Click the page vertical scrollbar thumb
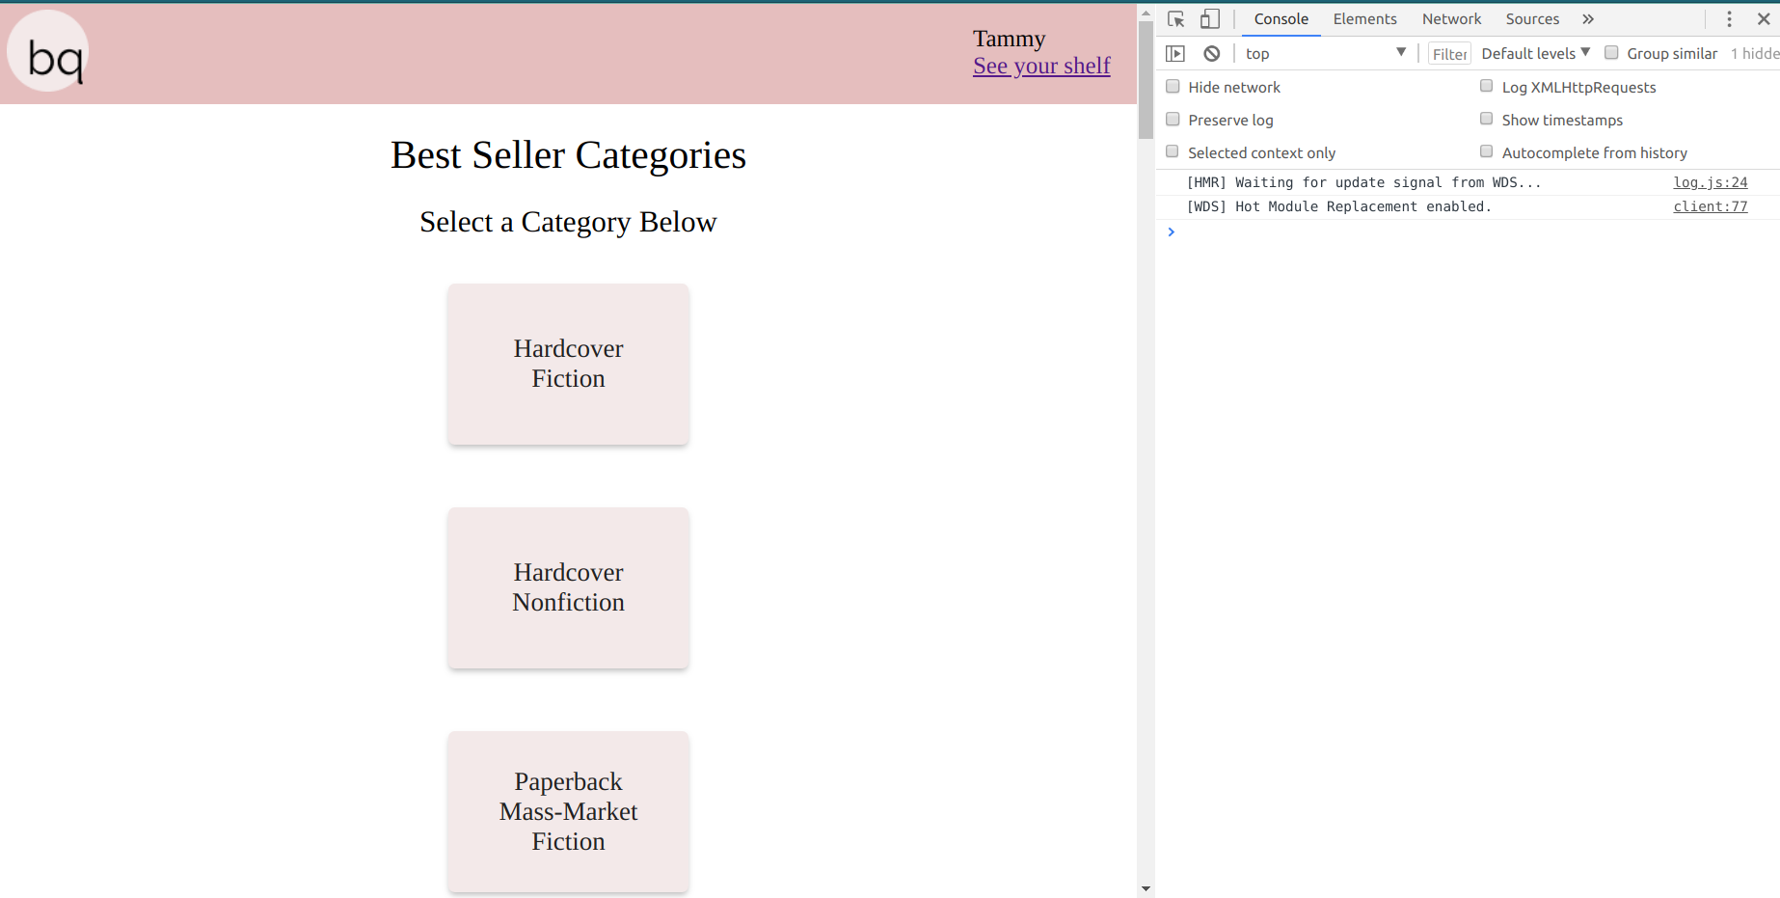Viewport: 1780px width, 898px height. click(1146, 80)
